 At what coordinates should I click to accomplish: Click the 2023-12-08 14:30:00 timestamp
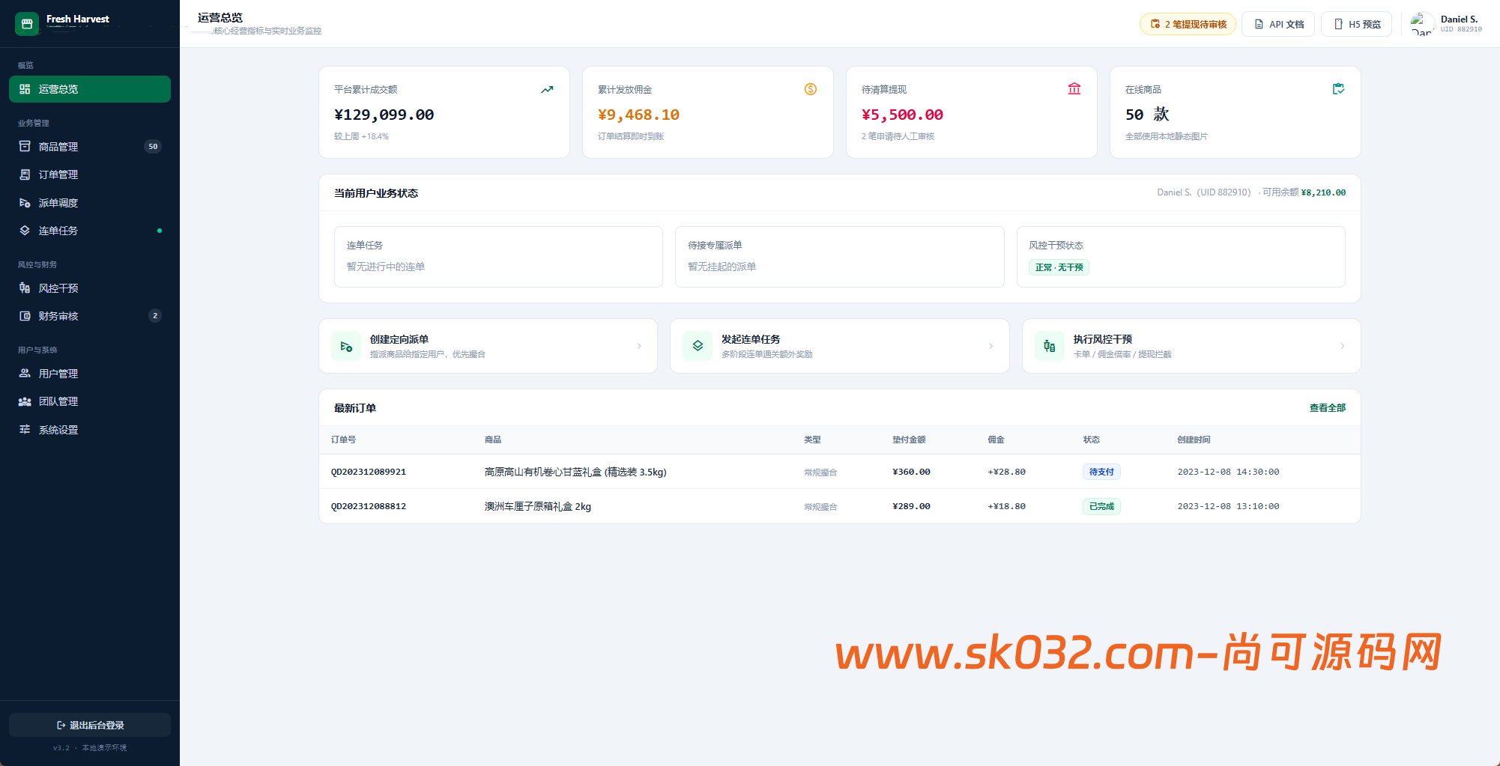coord(1228,472)
